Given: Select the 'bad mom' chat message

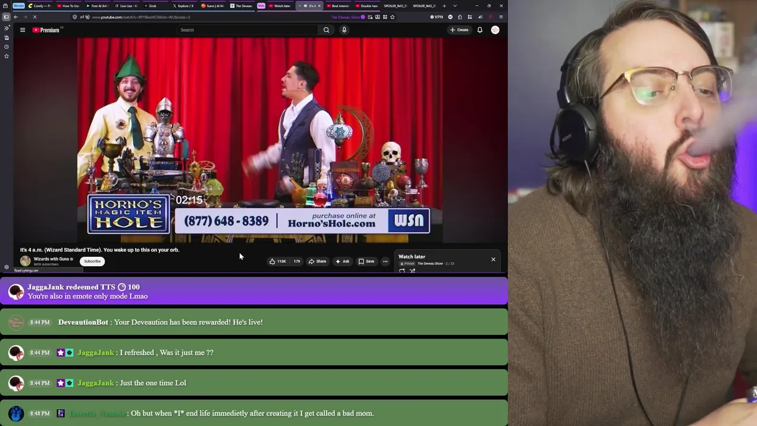Looking at the screenshot, I should pyautogui.click(x=252, y=413).
